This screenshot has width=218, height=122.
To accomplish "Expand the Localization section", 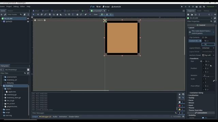I will [x=193, y=95].
